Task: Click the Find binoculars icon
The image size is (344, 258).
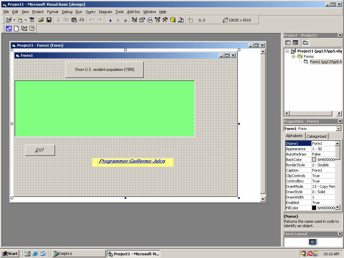Action: [82, 20]
